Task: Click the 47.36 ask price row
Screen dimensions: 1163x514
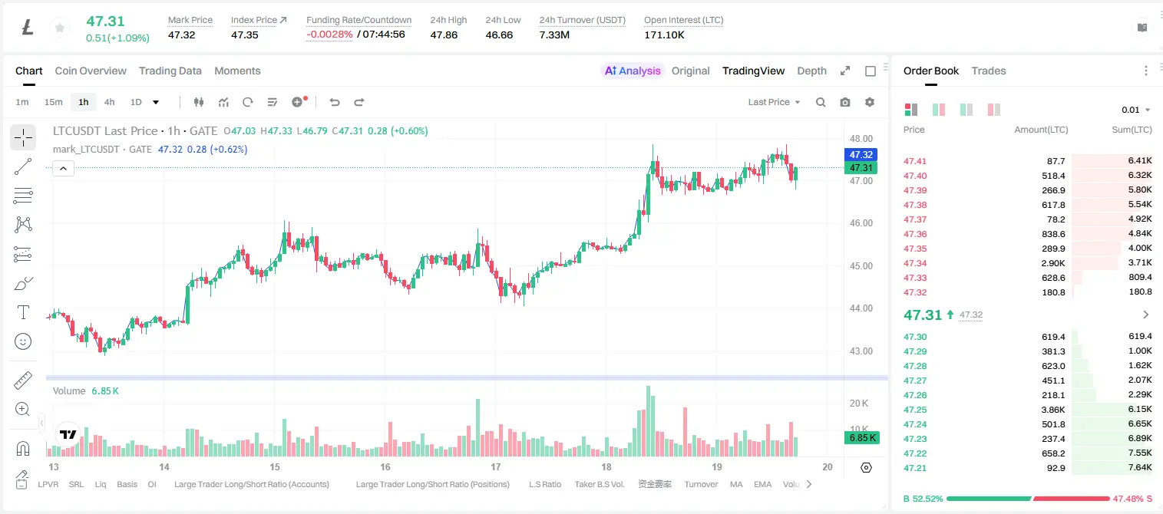Action: pyautogui.click(x=1028, y=234)
